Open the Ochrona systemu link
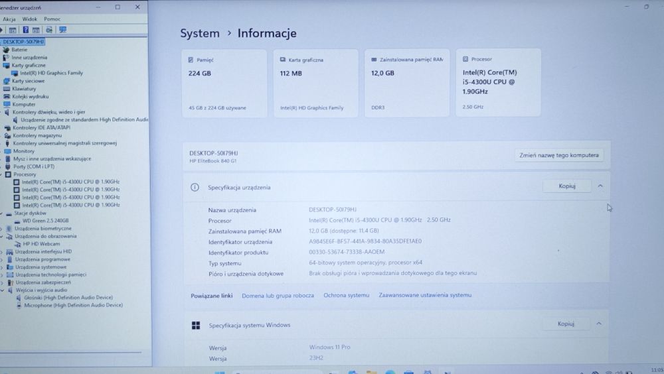 347,295
